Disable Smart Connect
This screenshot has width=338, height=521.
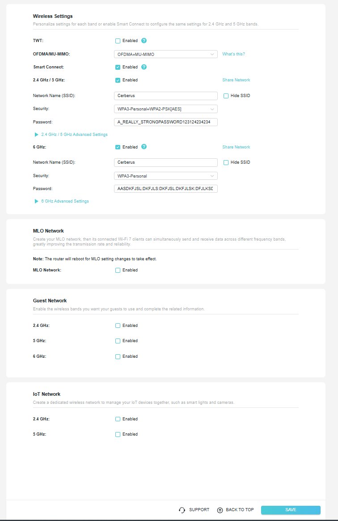point(118,67)
